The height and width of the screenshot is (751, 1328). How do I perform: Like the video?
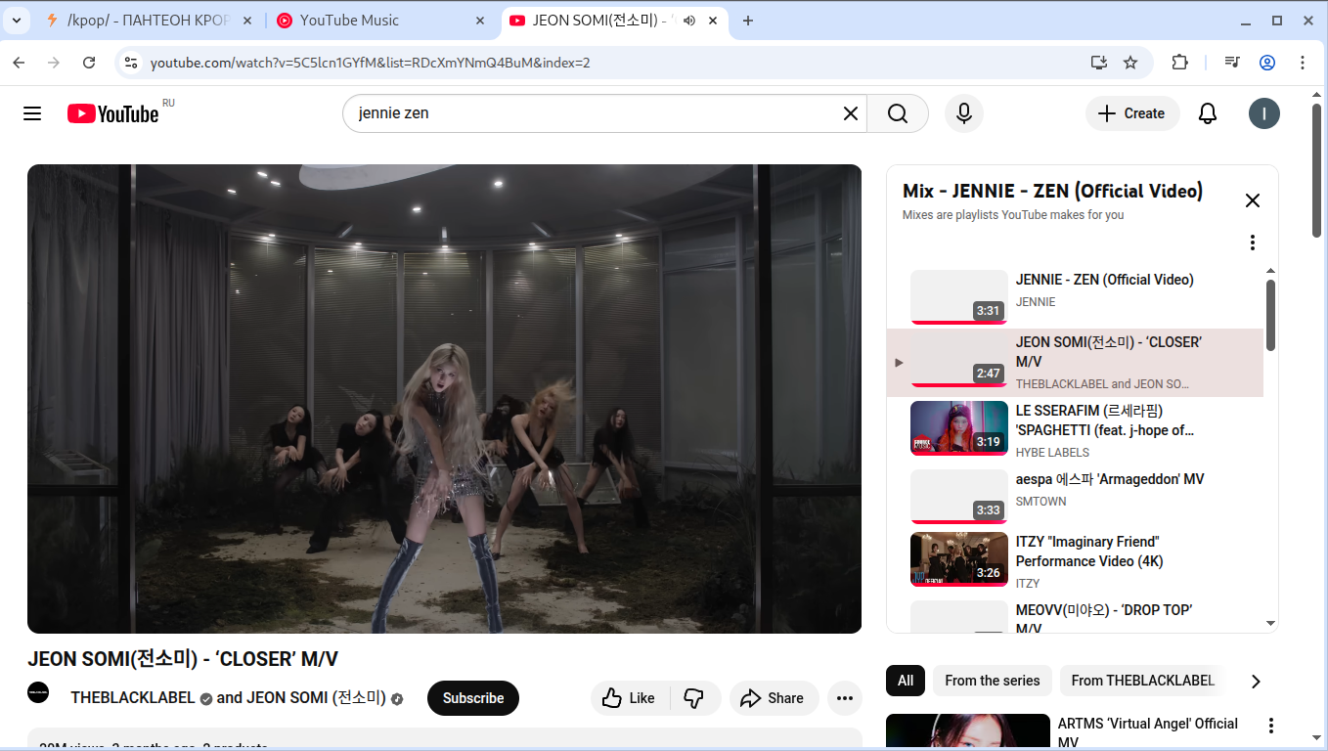point(630,698)
